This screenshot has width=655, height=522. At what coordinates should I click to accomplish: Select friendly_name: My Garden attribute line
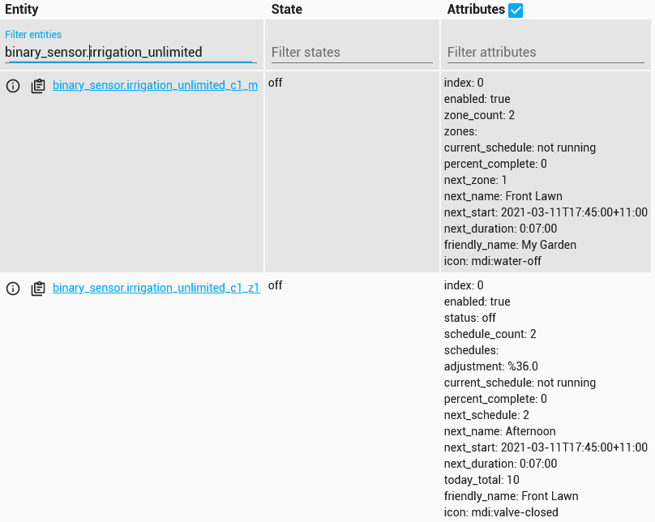coord(510,245)
